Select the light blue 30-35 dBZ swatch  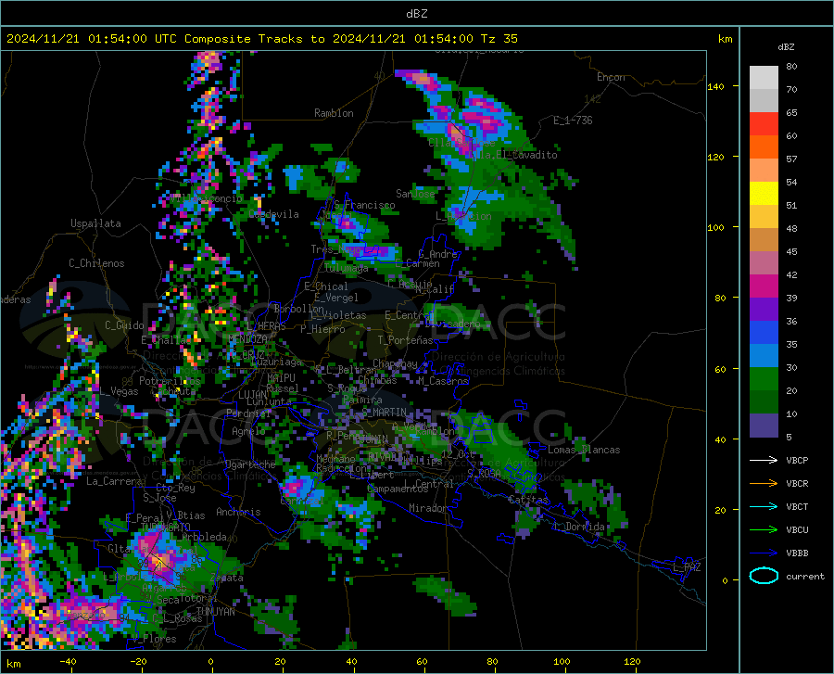(764, 356)
